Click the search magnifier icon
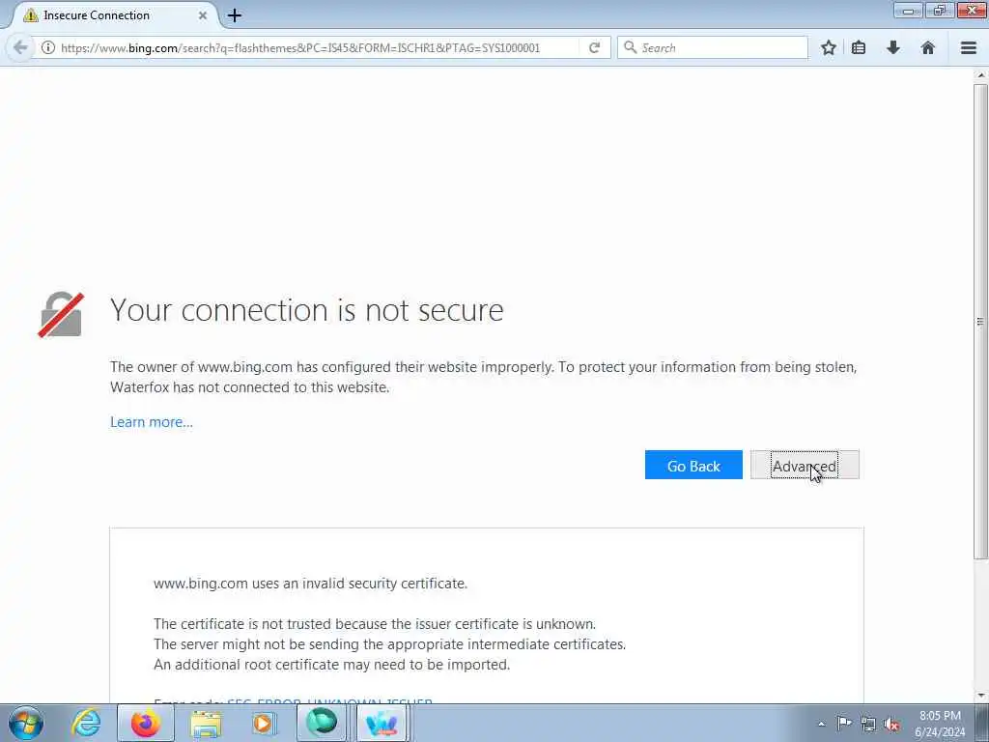This screenshot has width=989, height=742. [630, 47]
